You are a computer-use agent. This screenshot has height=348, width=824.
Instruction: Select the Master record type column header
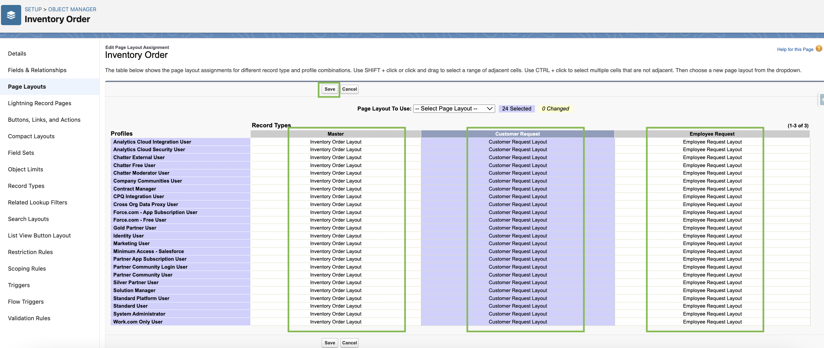tap(335, 134)
